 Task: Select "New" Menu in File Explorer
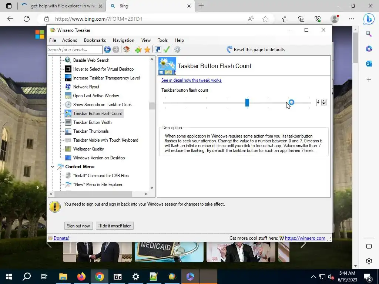tap(98, 185)
